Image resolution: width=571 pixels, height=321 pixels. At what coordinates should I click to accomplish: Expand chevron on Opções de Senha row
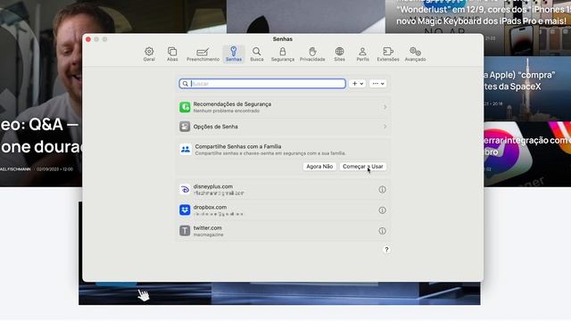pyautogui.click(x=385, y=127)
